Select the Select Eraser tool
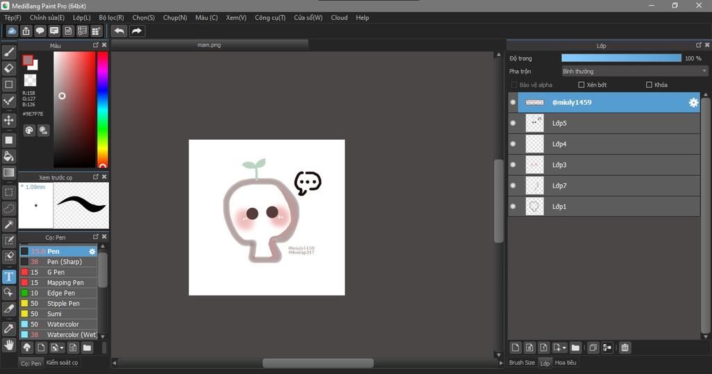This screenshot has width=712, height=374. [x=8, y=257]
